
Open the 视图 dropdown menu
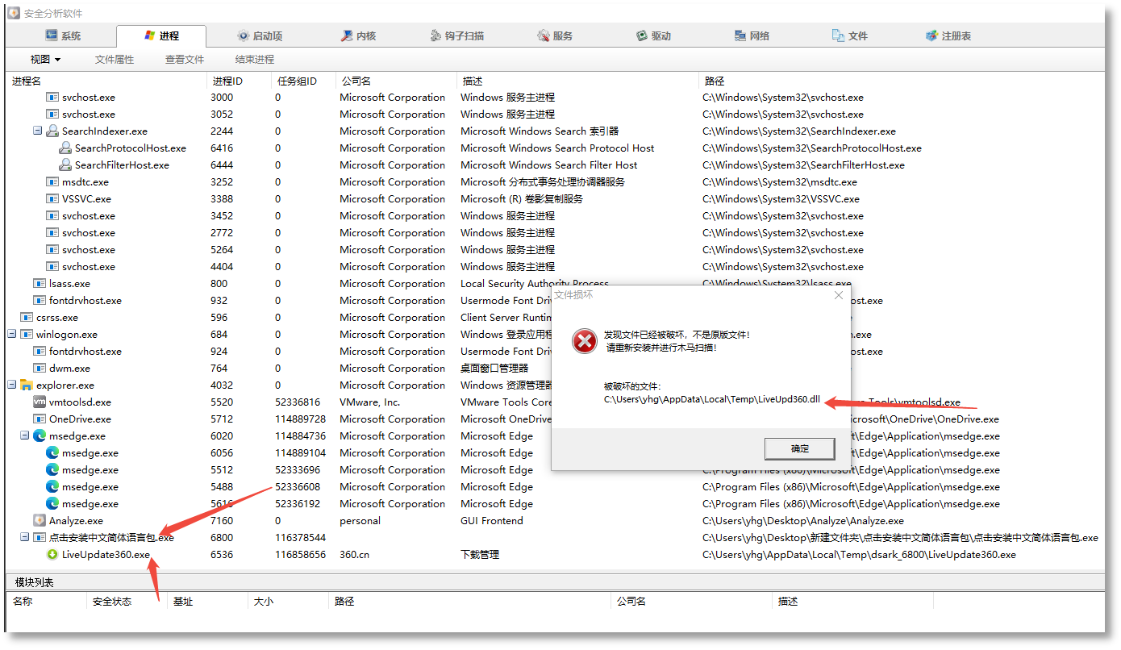45,59
